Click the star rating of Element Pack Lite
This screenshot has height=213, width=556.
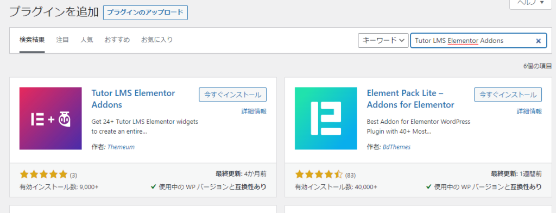tap(319, 174)
